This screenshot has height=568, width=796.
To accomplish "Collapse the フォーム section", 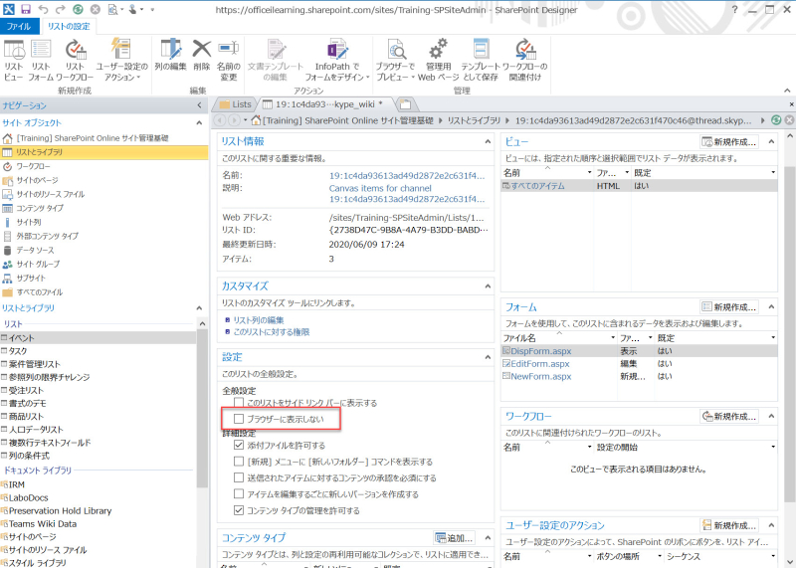I will pos(771,306).
